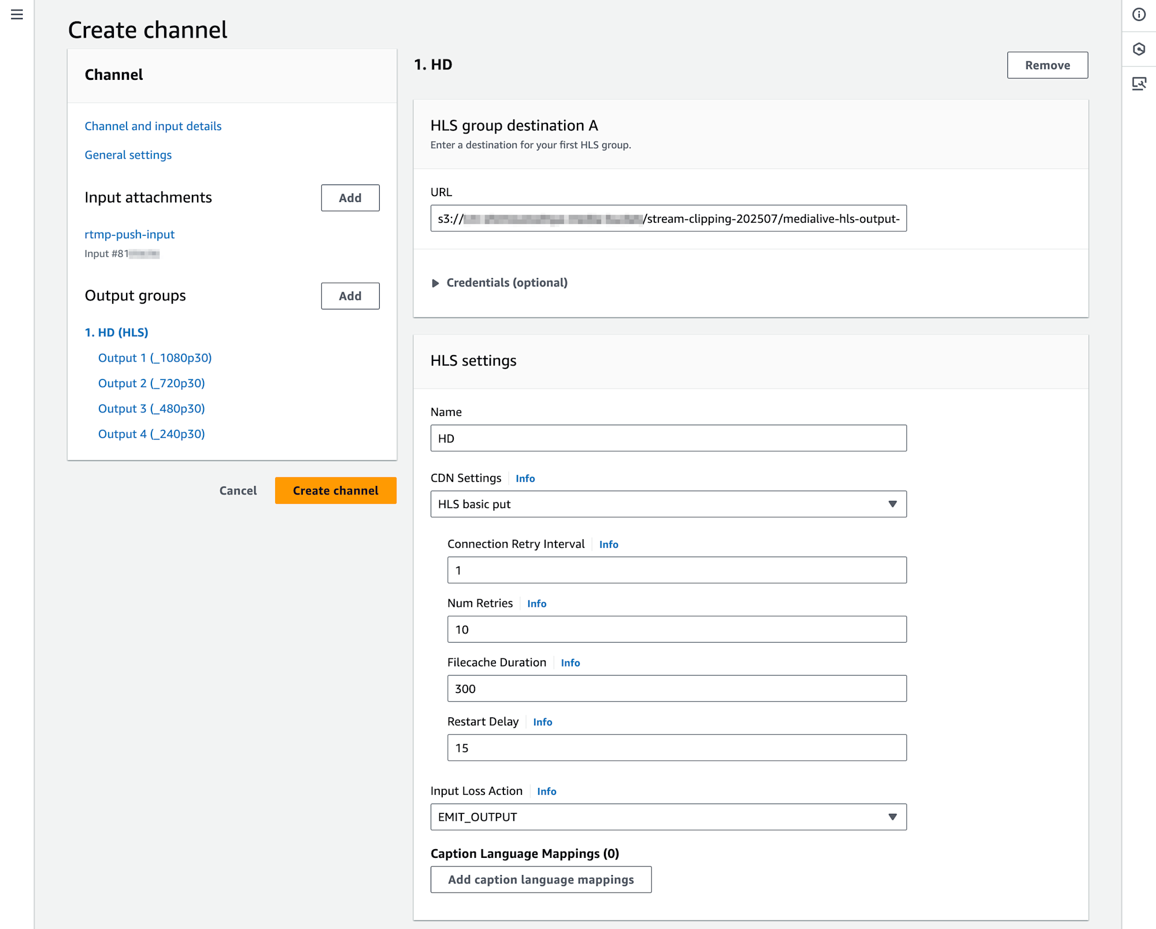Open the CDN Settings dropdown
1156x929 pixels.
click(668, 504)
